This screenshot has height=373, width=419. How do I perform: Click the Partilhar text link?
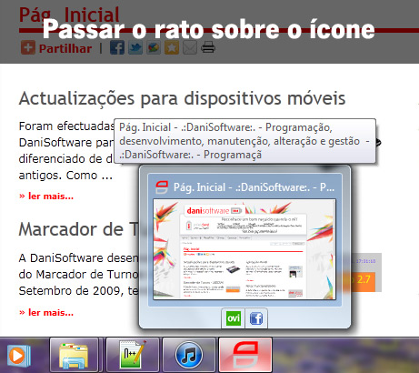(x=65, y=48)
